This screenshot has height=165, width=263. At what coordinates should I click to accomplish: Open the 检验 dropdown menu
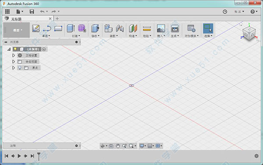[x=147, y=36]
